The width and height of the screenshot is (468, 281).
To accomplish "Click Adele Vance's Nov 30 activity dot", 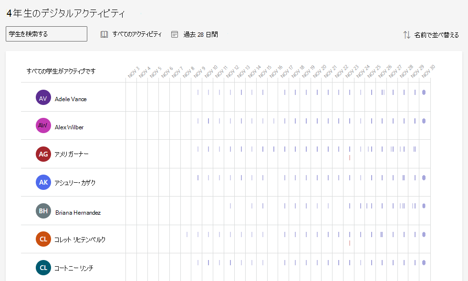I will [x=424, y=92].
